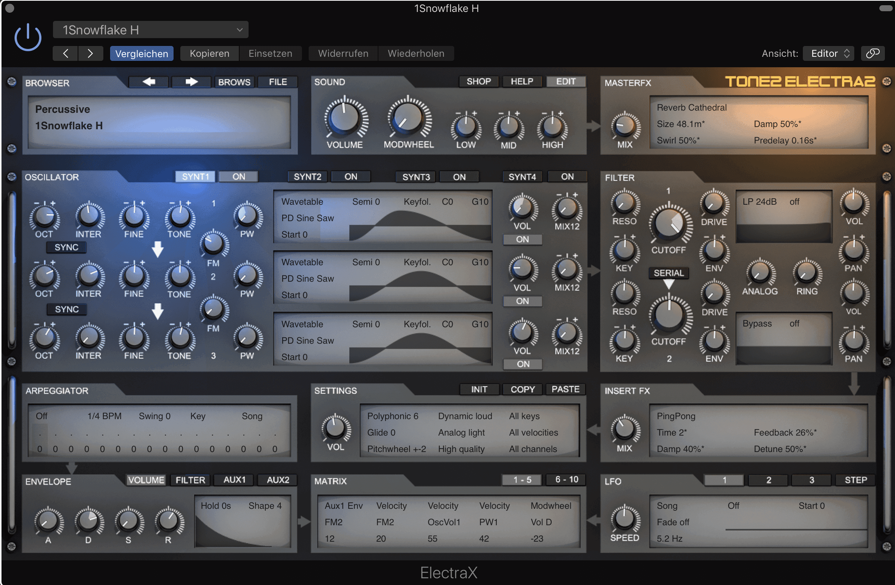Click the Settings VOL knob

click(335, 428)
